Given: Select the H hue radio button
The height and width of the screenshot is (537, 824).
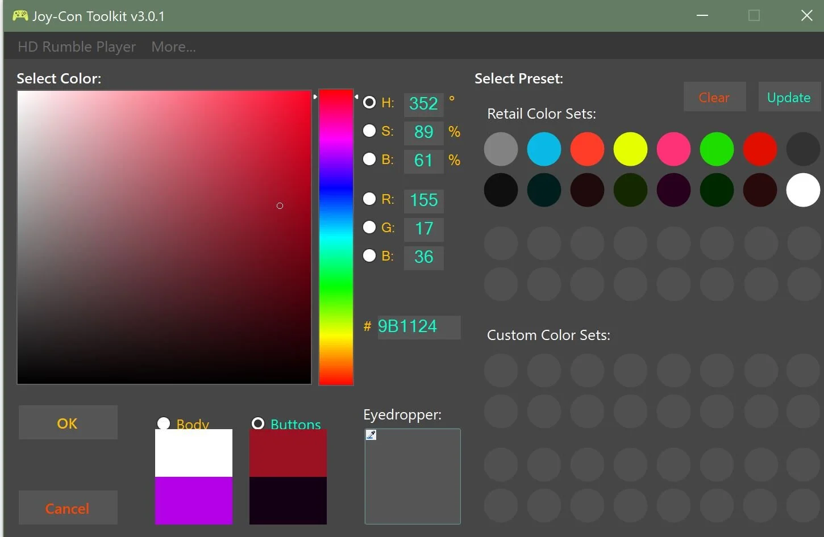Looking at the screenshot, I should pyautogui.click(x=369, y=102).
